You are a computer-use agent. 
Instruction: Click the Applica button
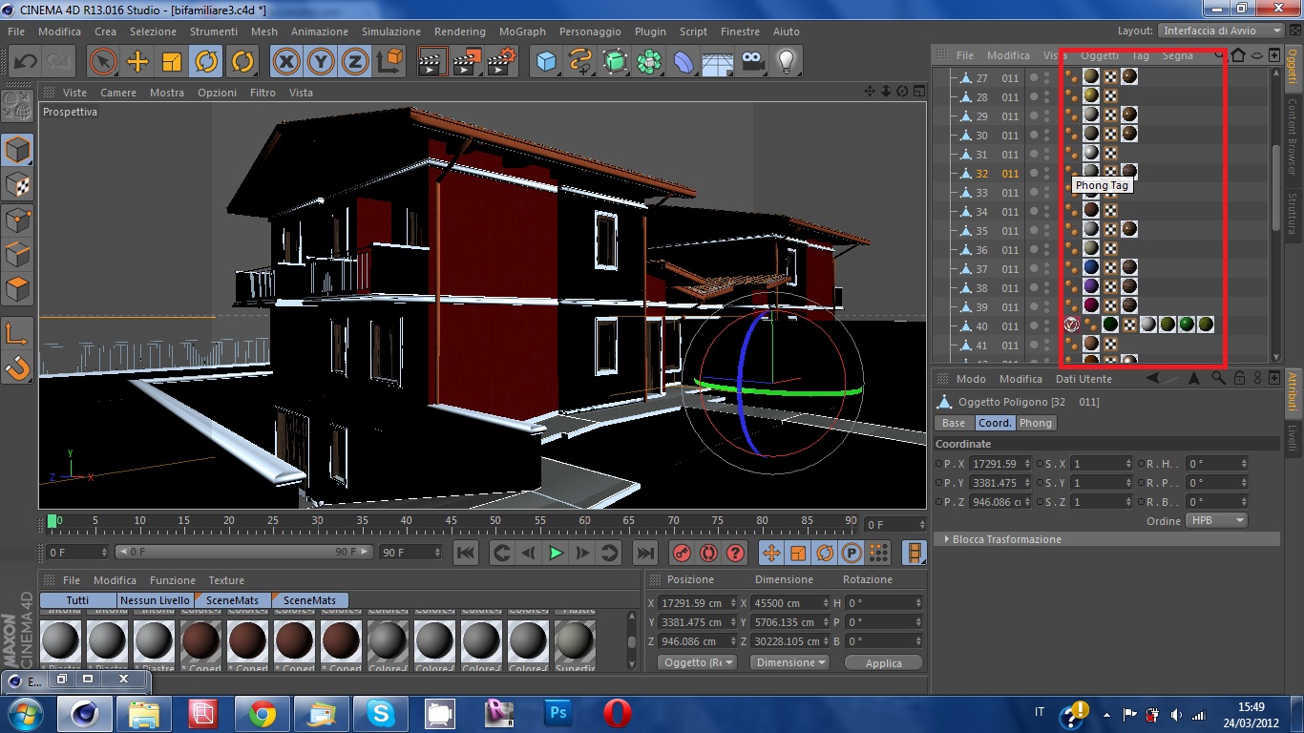(884, 663)
